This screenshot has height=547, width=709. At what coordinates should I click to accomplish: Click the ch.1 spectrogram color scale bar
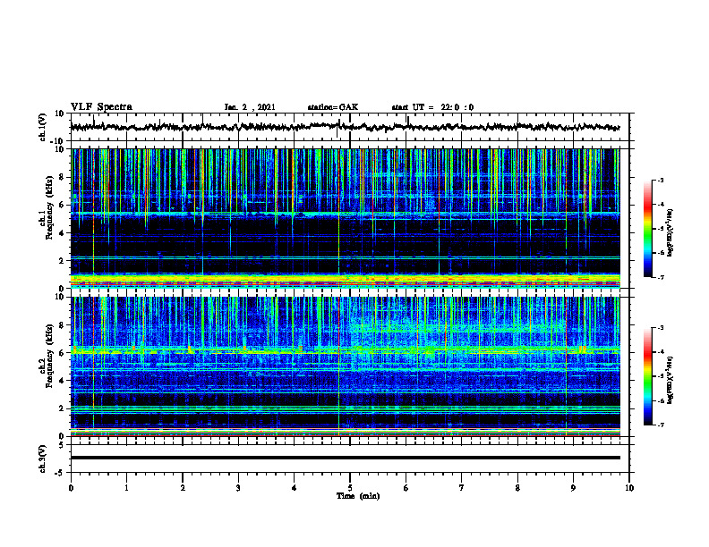(x=647, y=229)
